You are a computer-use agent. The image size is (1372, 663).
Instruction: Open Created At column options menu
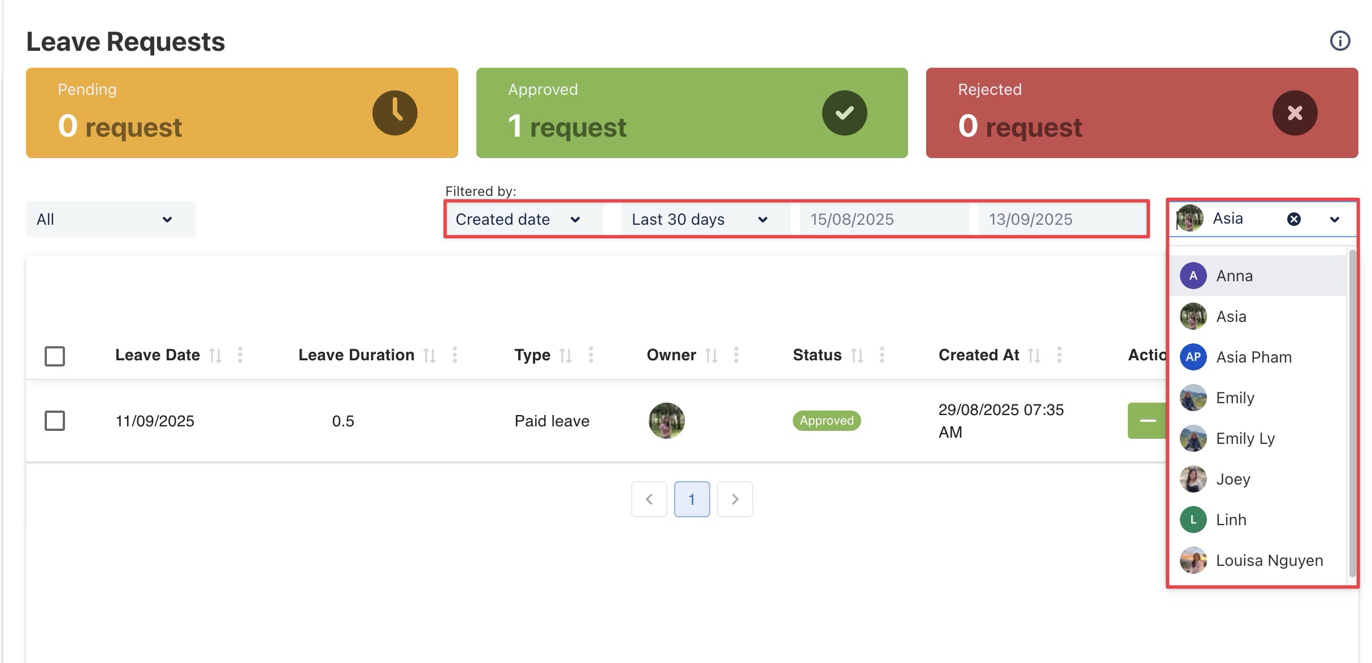click(x=1059, y=355)
